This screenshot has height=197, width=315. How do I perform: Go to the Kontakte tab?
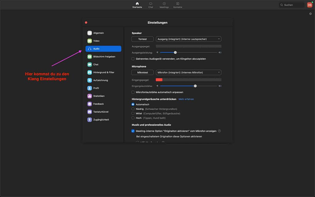[x=177, y=5]
